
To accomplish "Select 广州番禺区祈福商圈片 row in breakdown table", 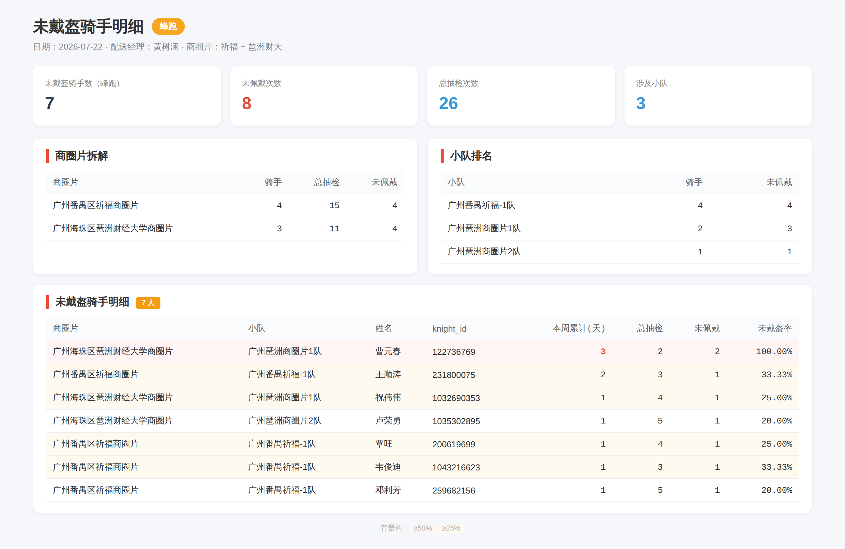I will tap(225, 205).
